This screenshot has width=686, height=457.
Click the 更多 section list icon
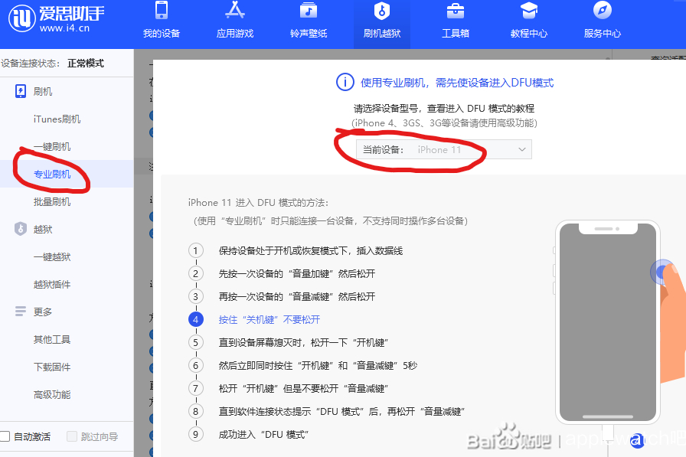pyautogui.click(x=21, y=312)
